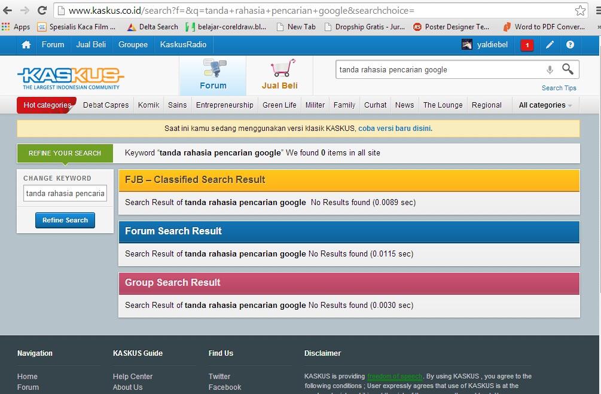
Task: Open the Family category
Action: (x=344, y=105)
